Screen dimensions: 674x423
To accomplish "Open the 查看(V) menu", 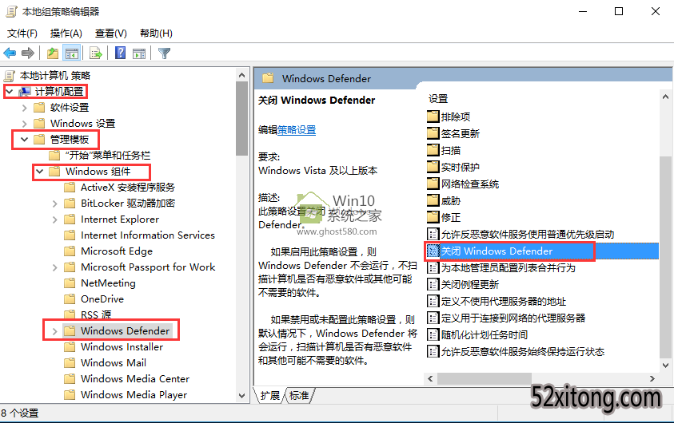I will (x=111, y=33).
